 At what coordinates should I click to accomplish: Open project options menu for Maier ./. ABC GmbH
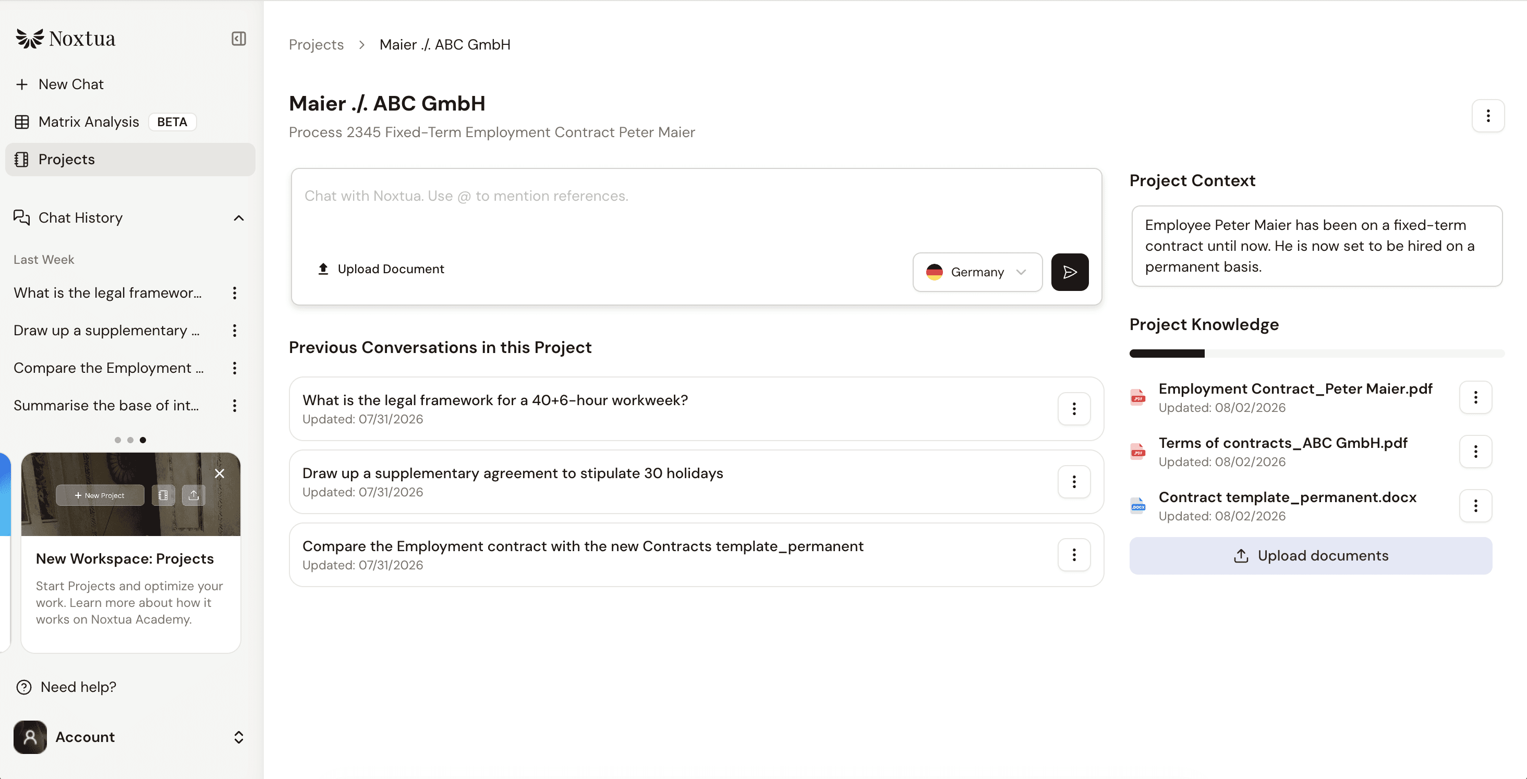1488,116
